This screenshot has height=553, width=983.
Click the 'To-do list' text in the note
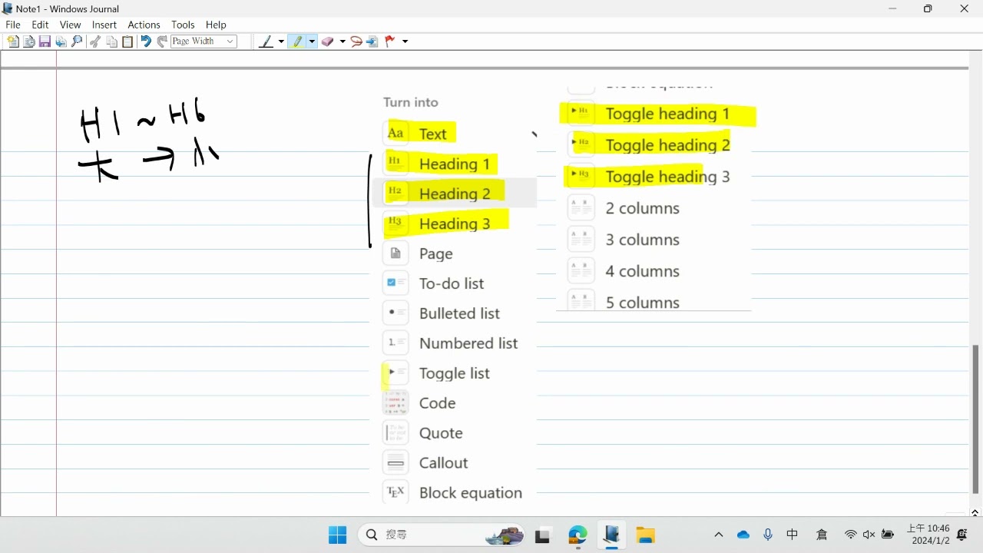(x=452, y=283)
